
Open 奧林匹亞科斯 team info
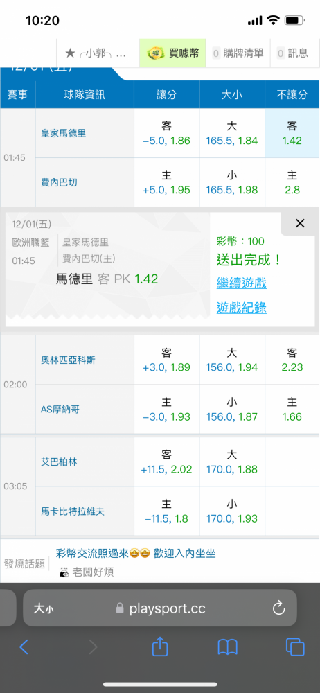click(x=68, y=360)
